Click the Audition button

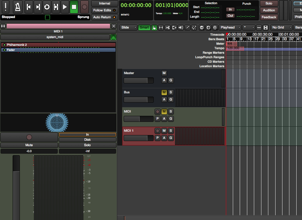tap(269, 10)
